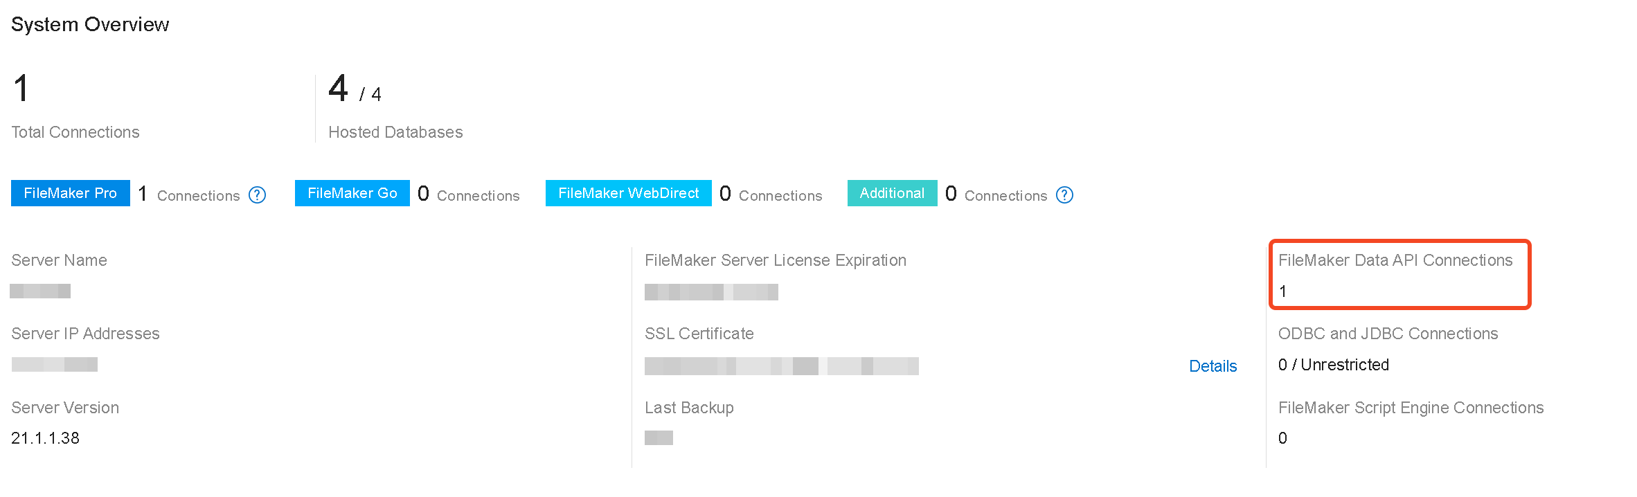Screen dimensions: 1637x497
Task: Select the FileMaker Go badge
Action: tap(352, 193)
